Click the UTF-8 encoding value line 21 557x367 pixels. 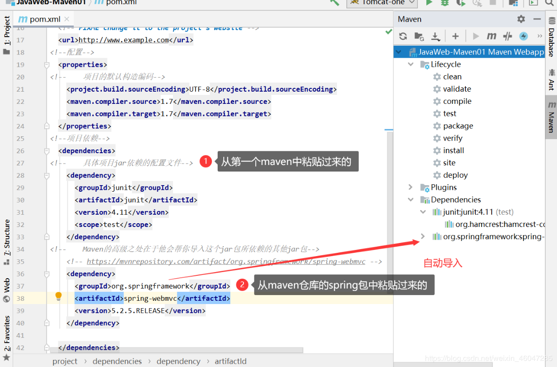click(200, 89)
